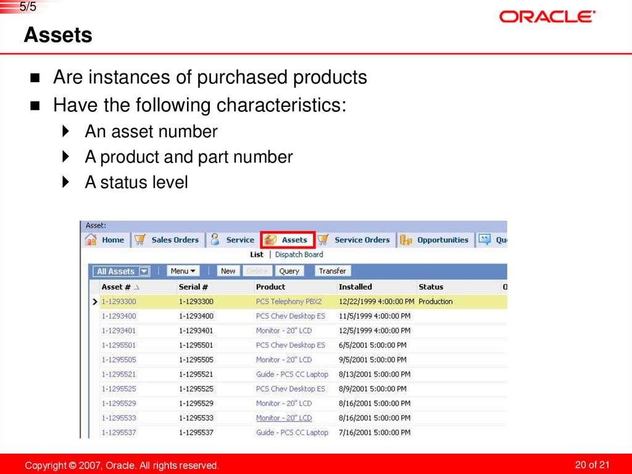Select the Production status cell
Screen dimensions: 632x474
pyautogui.click(x=435, y=302)
